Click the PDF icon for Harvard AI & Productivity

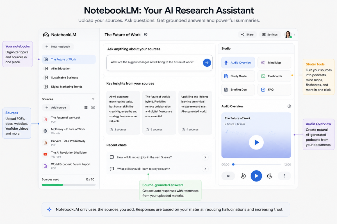pos(45,143)
